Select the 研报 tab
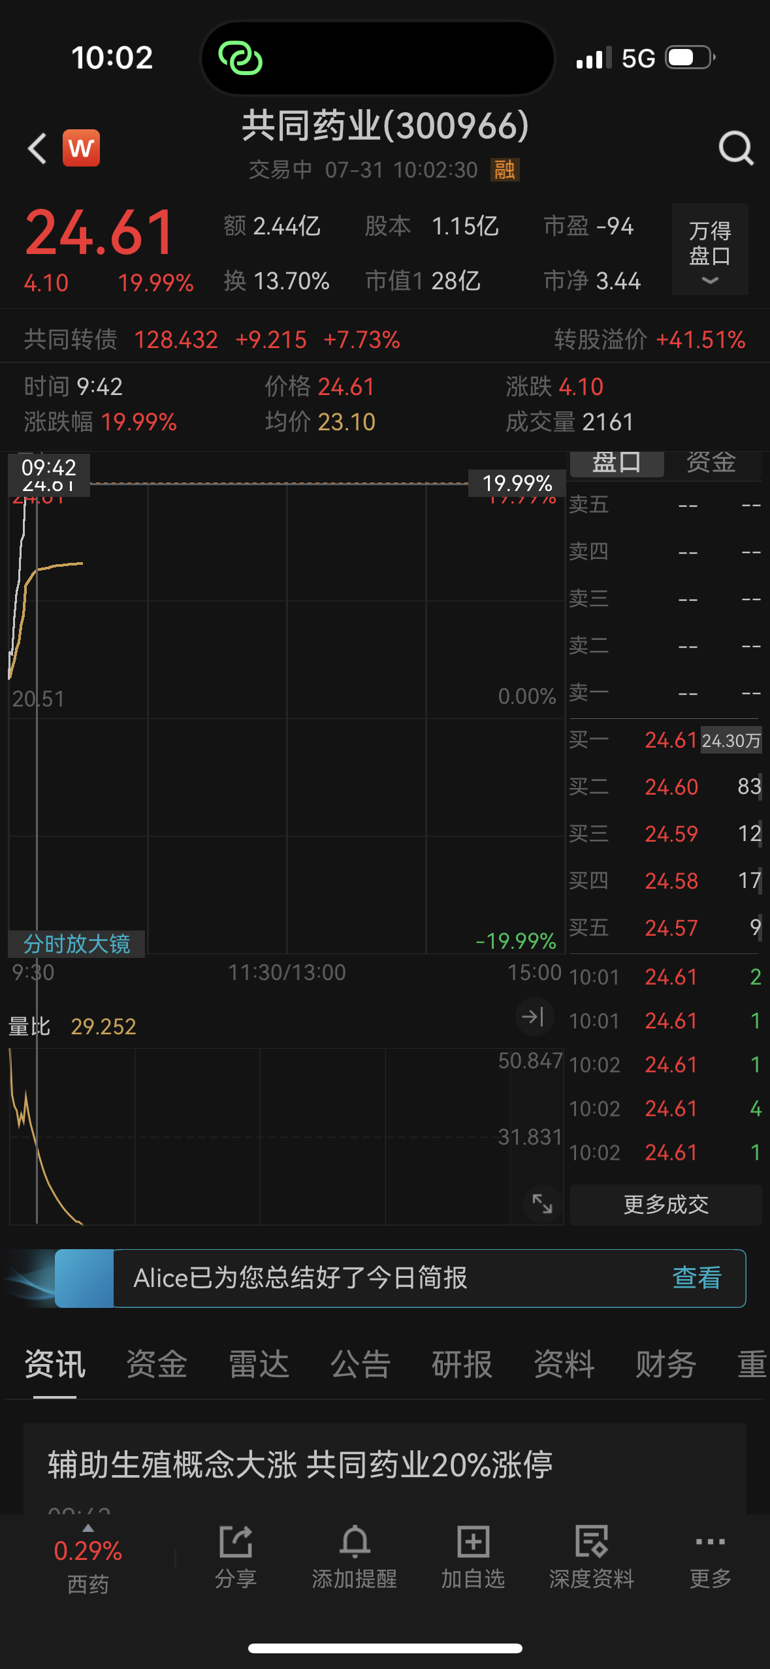Screen dimensions: 770x1669 click(x=462, y=1365)
